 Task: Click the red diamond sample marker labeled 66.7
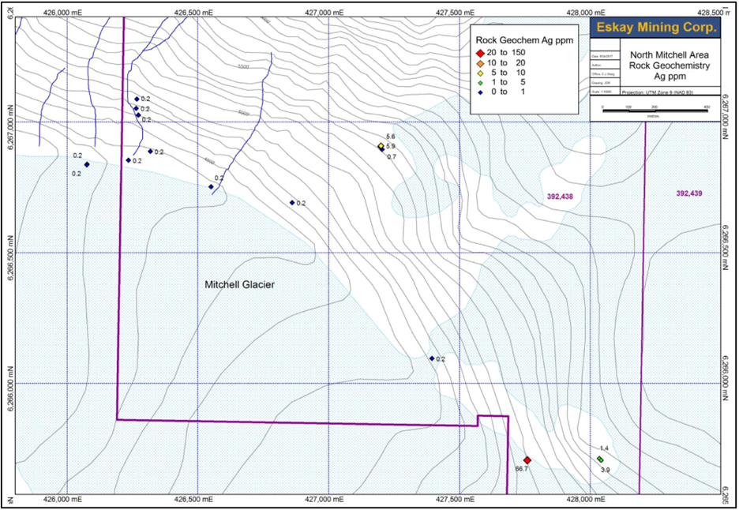527,459
